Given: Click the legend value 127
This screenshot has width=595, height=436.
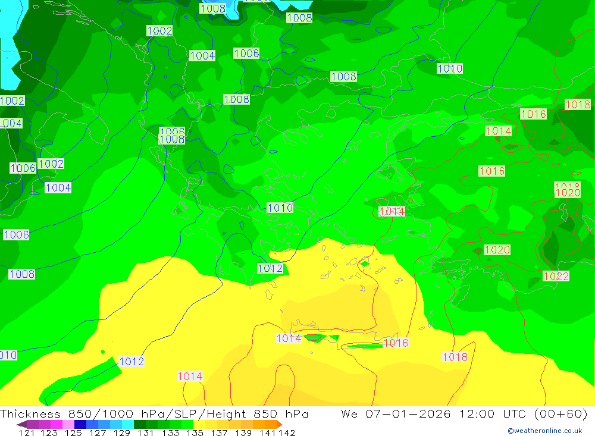Looking at the screenshot, I should click(98, 432).
